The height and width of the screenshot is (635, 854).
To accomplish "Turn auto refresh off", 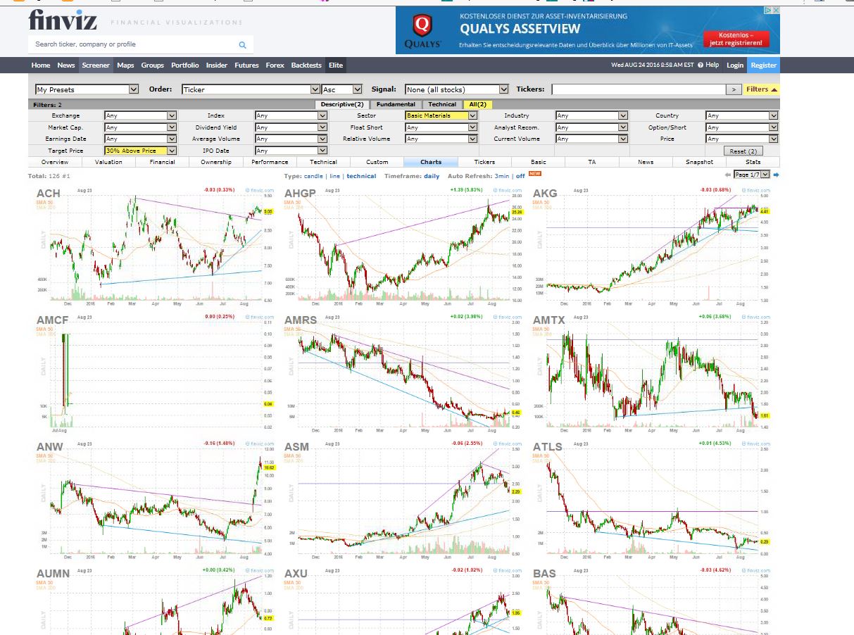I will 520,176.
